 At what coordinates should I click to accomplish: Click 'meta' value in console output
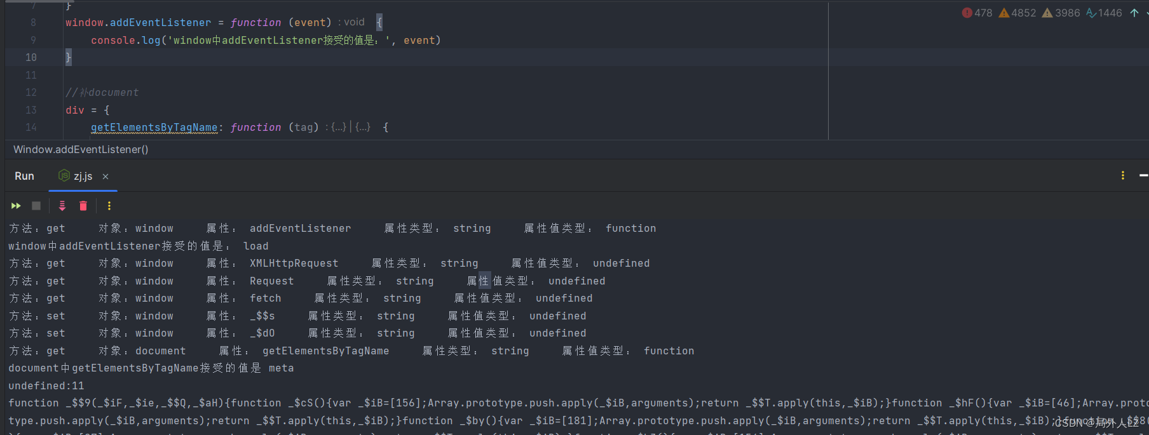coord(281,368)
